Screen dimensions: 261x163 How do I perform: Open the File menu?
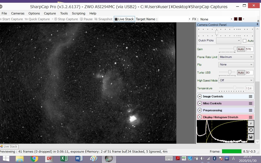4,13
